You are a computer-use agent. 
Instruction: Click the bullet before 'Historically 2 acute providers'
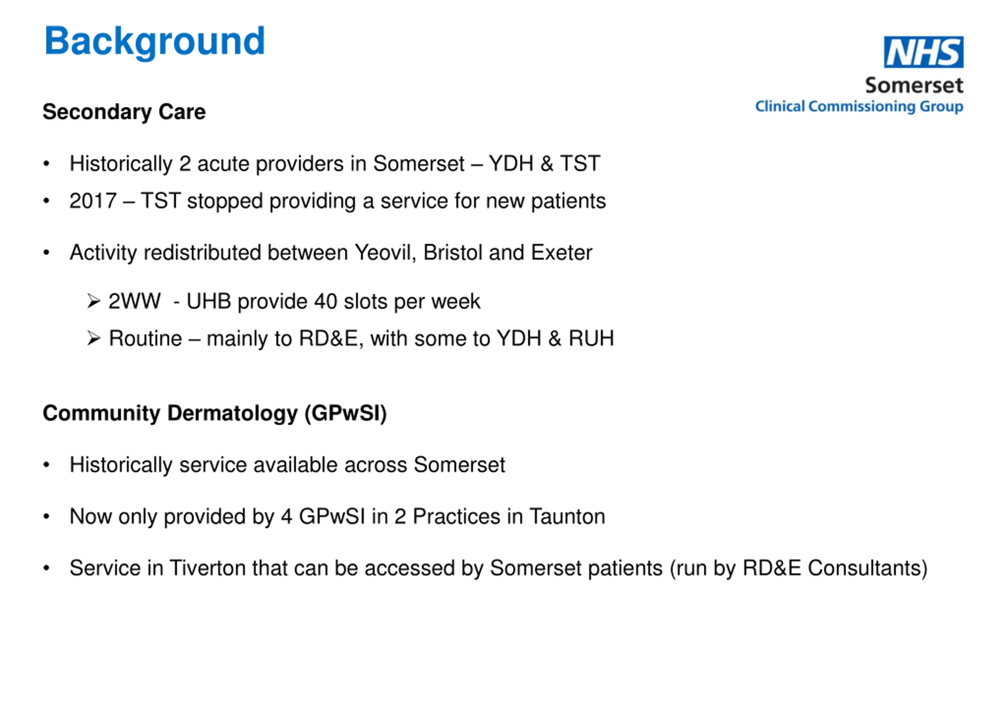click(x=46, y=164)
